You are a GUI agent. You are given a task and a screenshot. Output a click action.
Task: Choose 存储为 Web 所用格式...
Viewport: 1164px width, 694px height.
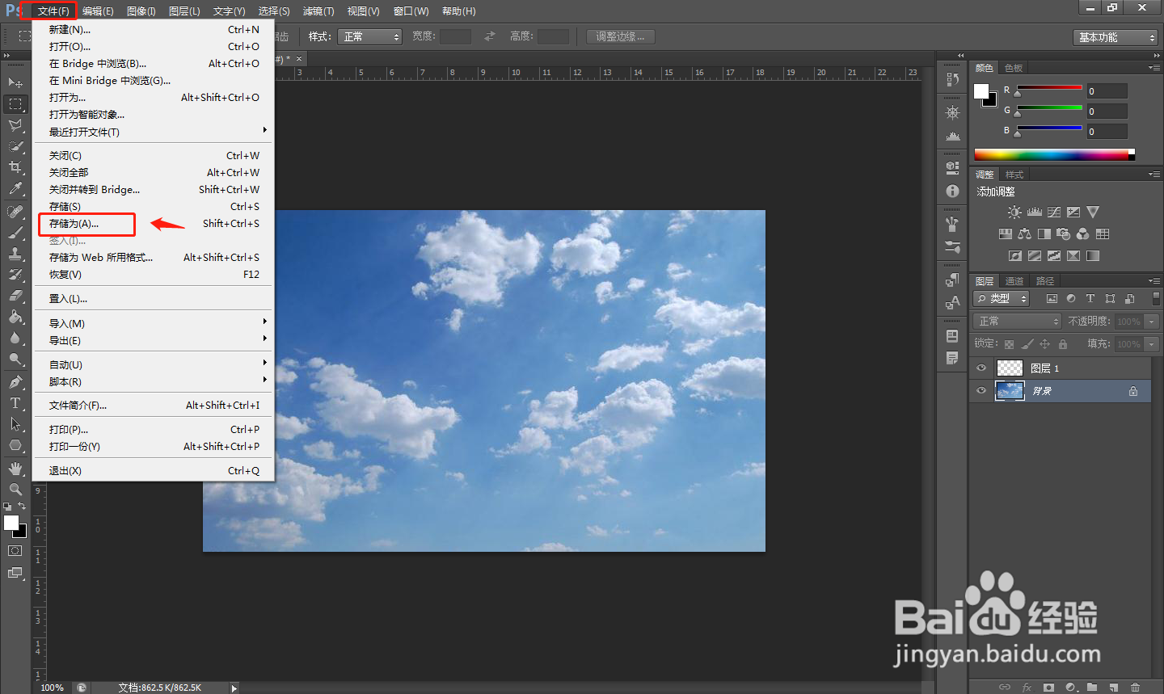click(154, 258)
